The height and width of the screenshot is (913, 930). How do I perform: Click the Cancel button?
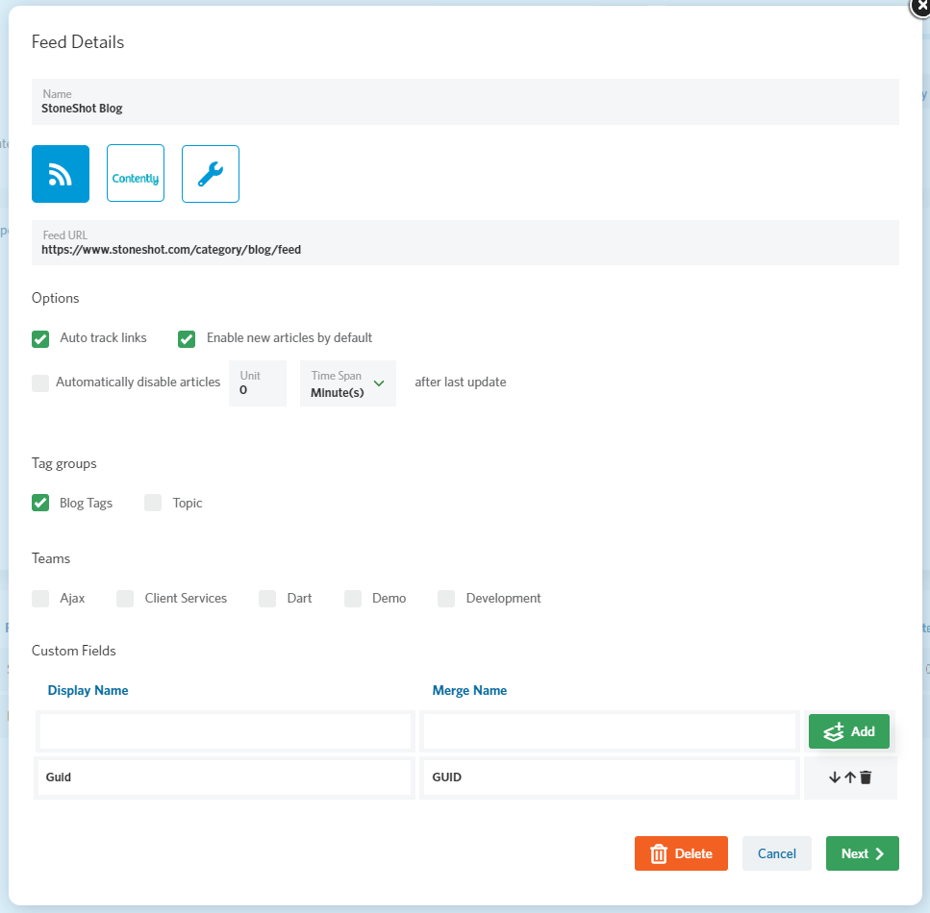[x=777, y=853]
